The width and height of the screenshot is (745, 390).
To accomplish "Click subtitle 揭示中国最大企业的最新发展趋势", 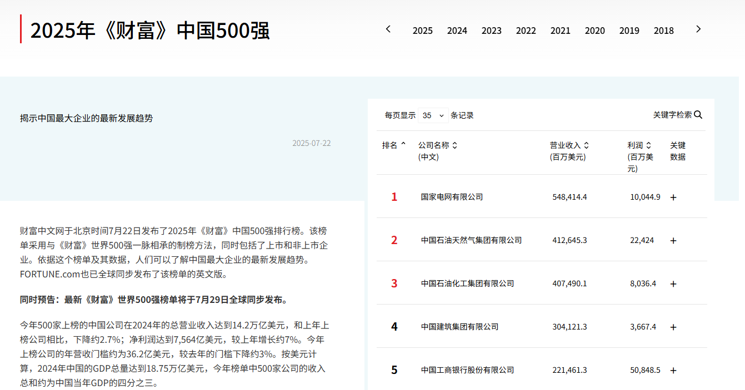I will (86, 118).
